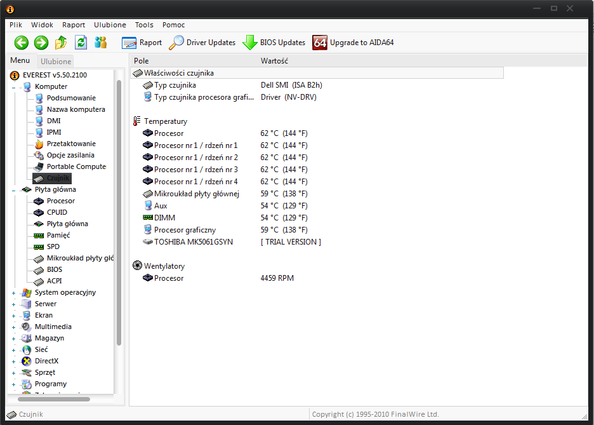Click the CPUID chip icon
The width and height of the screenshot is (594, 425).
pyautogui.click(x=39, y=212)
